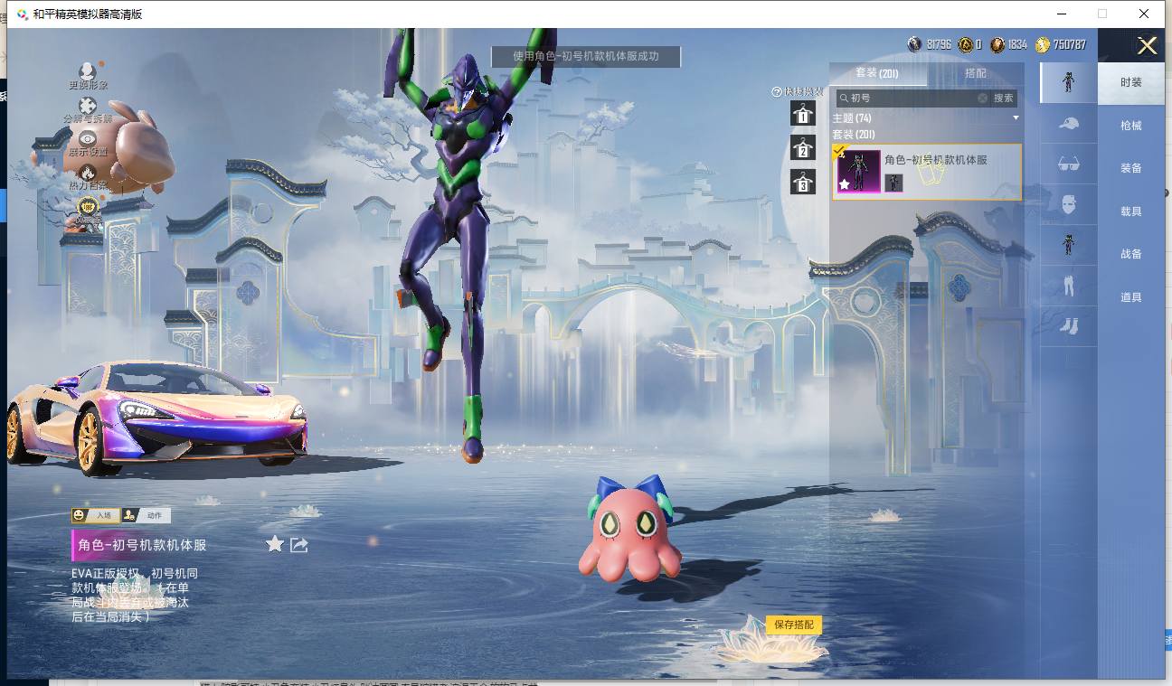Select the cap headwear category icon
The width and height of the screenshot is (1172, 686).
(x=1068, y=124)
